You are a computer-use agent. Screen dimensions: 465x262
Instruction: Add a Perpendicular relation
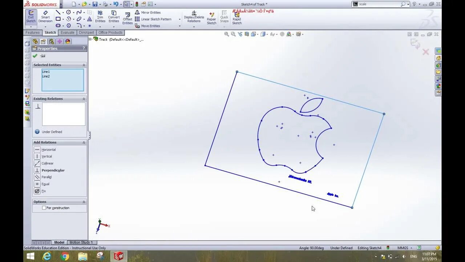pyautogui.click(x=52, y=170)
